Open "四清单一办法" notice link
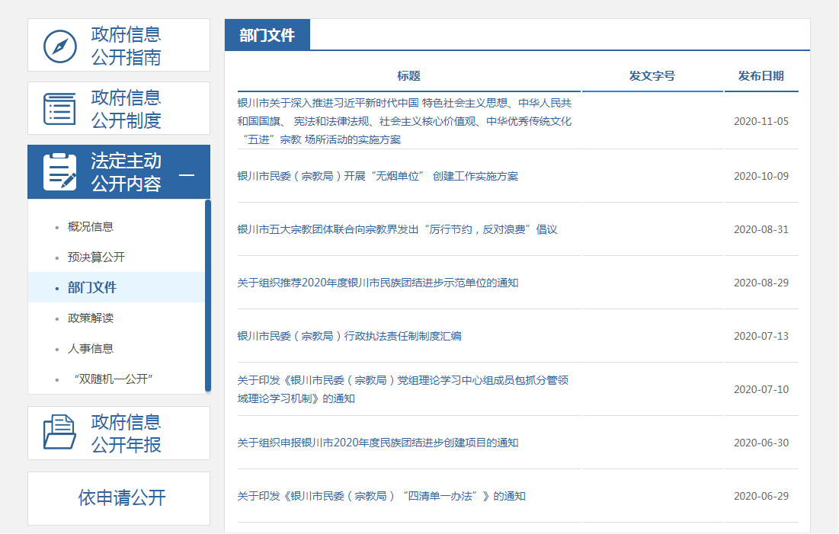Screen dimensions: 839x534 [x=382, y=496]
